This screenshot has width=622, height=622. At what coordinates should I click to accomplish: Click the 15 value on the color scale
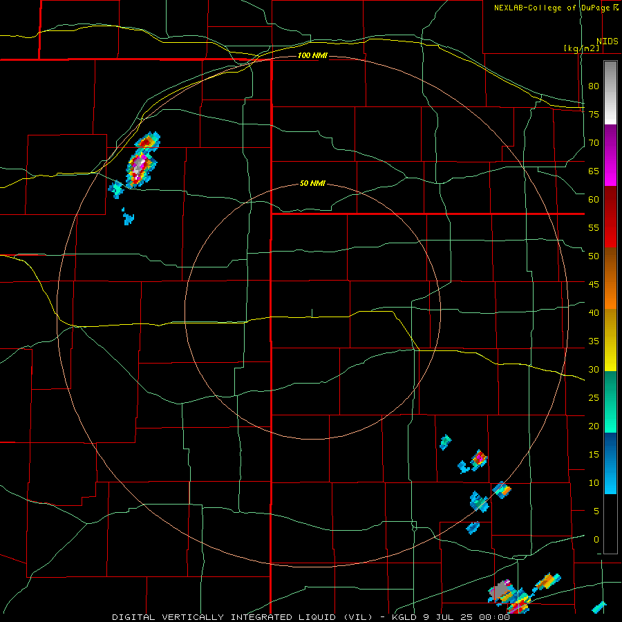594,454
